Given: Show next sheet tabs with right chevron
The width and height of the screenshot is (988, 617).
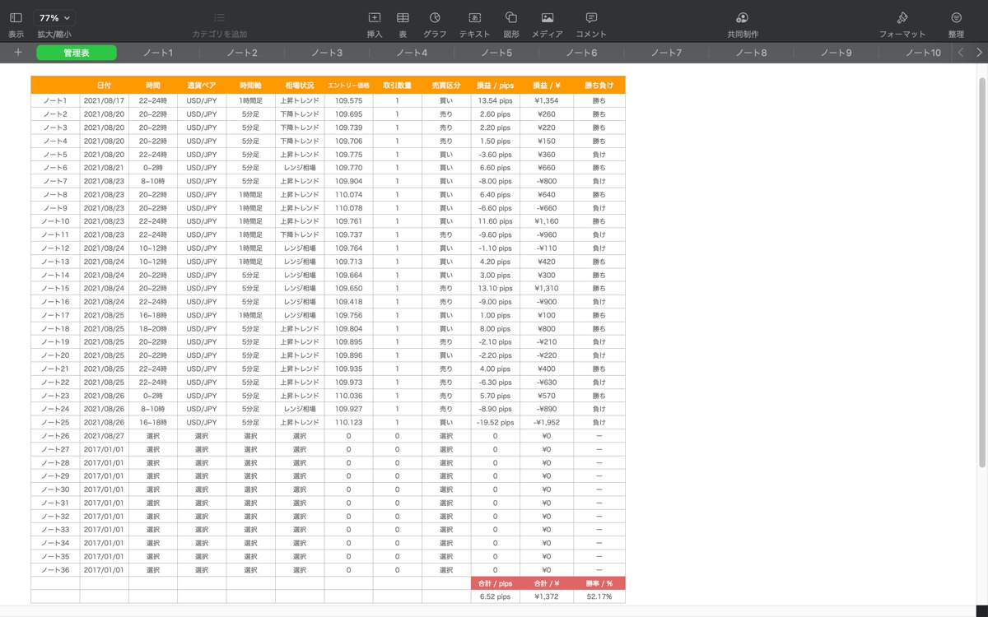Looking at the screenshot, I should point(979,53).
